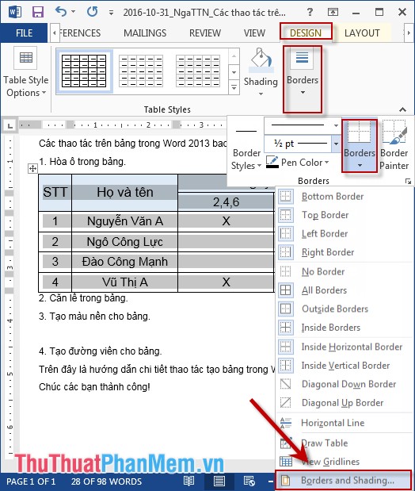
Task: Open Borders and Shading dialog
Action: (343, 480)
